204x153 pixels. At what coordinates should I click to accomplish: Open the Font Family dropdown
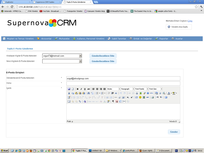click(x=142, y=89)
